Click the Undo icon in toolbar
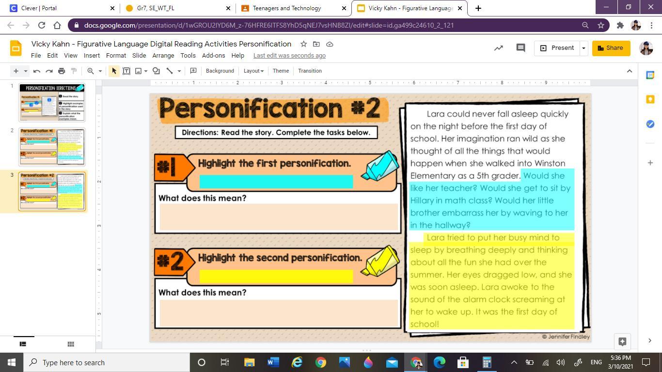This screenshot has width=662, height=372. (37, 71)
